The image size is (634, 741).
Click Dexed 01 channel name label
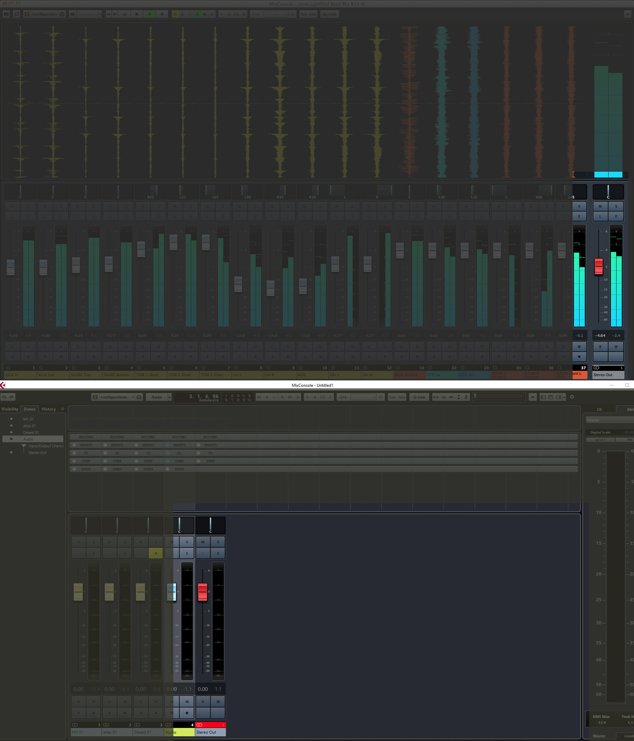(x=148, y=732)
